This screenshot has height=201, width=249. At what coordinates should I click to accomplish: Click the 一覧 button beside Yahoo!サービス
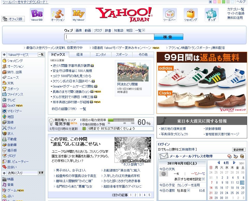(x=41, y=55)
